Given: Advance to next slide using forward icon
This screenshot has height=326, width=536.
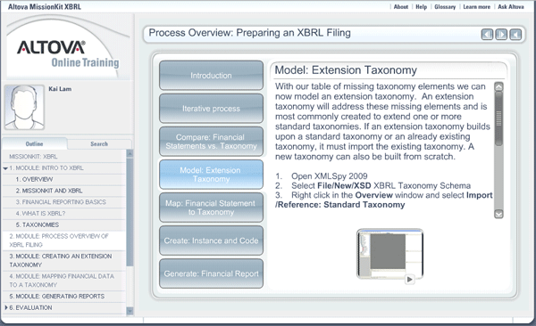Looking at the screenshot, I should point(501,35).
